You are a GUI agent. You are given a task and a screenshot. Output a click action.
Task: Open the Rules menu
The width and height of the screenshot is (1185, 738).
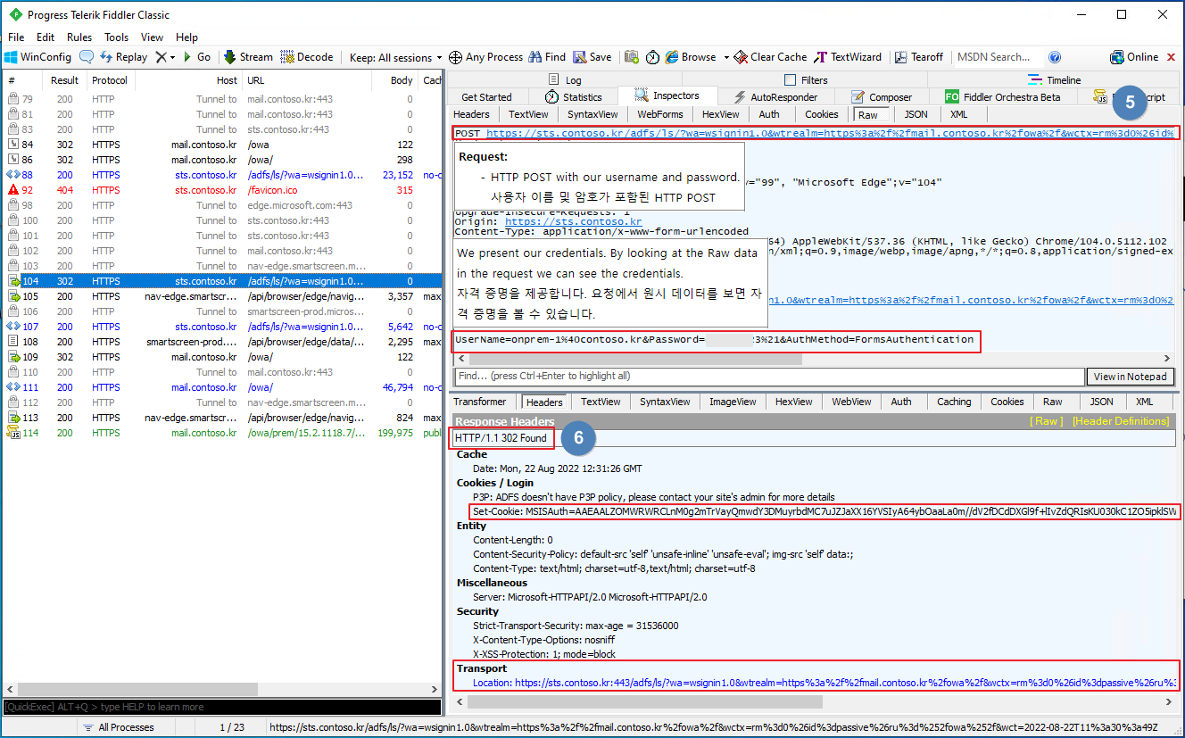79,37
